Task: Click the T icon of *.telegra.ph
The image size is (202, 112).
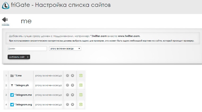Action: tap(12, 85)
